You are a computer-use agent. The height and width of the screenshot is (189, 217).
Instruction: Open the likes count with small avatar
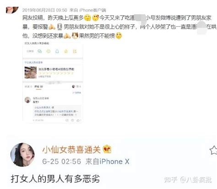click(x=76, y=87)
